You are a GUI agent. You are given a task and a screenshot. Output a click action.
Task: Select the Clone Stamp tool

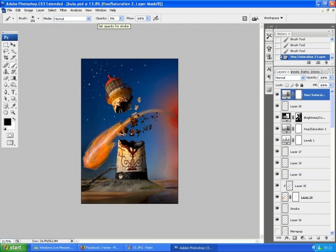pyautogui.click(x=6, y=72)
